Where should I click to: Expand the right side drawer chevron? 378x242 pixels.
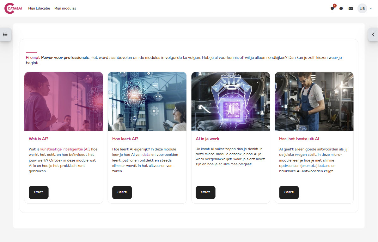(373, 35)
